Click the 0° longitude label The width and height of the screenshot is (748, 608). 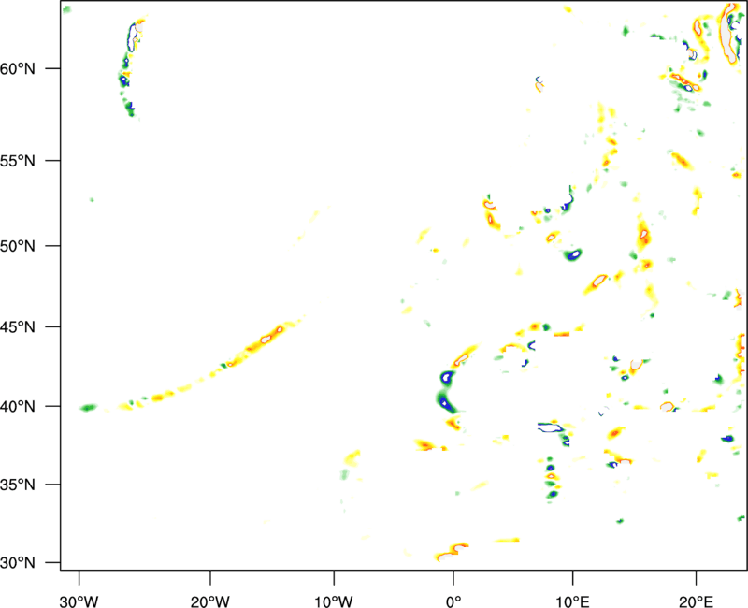click(x=453, y=601)
